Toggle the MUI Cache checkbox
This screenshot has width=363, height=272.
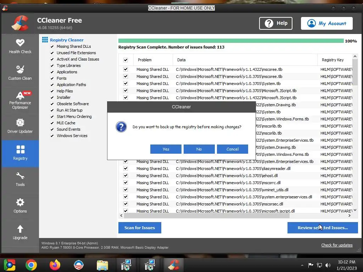[x=52, y=123]
